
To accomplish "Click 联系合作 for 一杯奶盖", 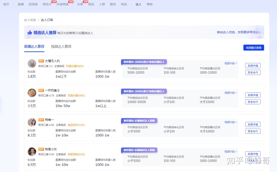I will coord(253,102).
